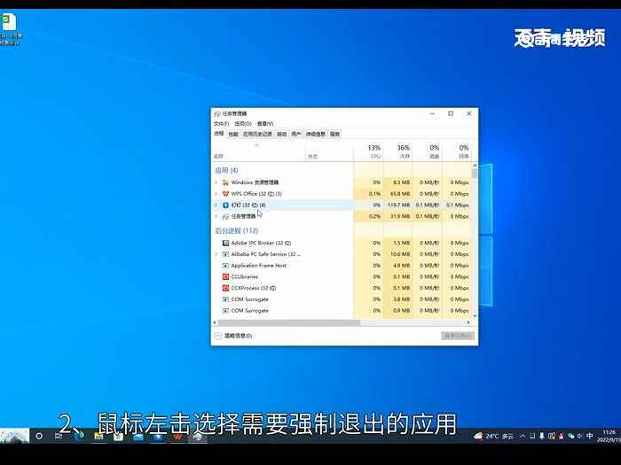621x465 pixels.
Task: Expand the Alibaba PC Safe Service group
Action: [x=216, y=254]
